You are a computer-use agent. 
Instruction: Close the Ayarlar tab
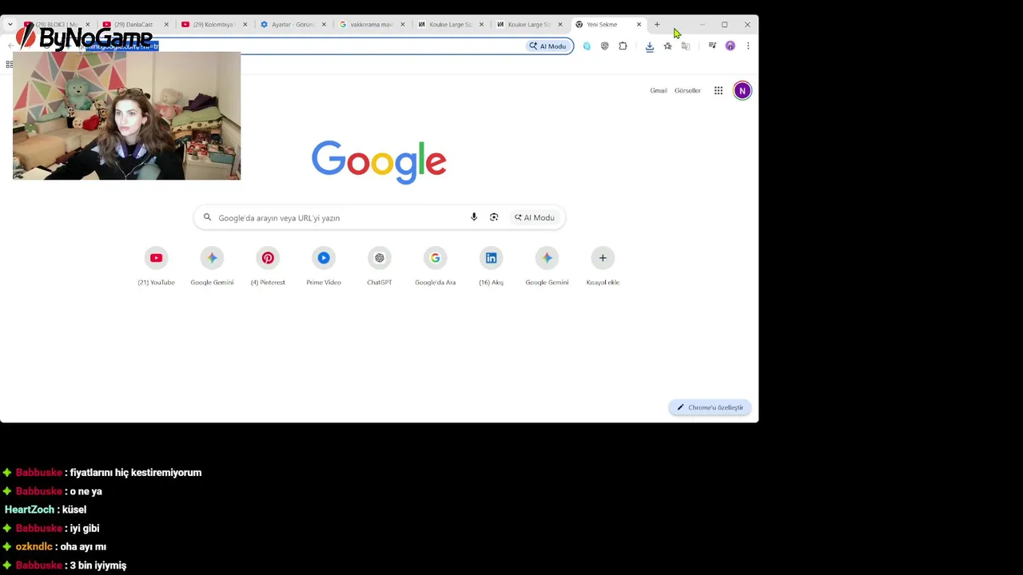[324, 25]
